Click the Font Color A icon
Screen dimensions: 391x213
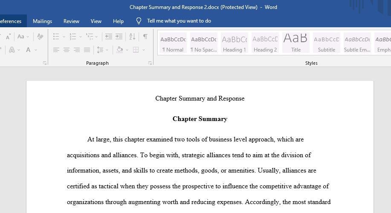(28, 50)
